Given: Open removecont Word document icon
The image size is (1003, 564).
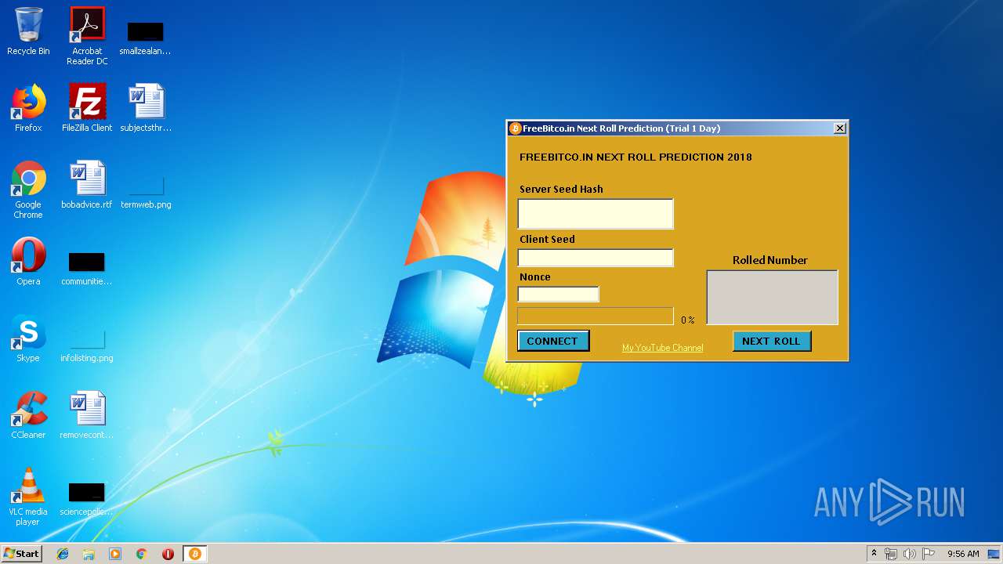Looking at the screenshot, I should (87, 415).
